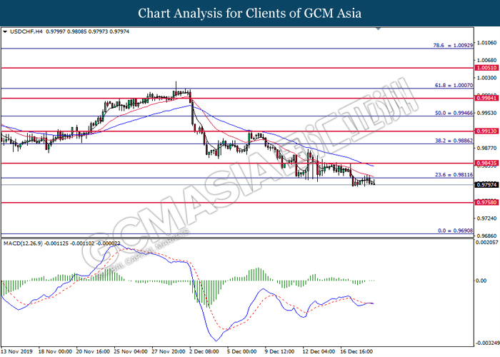The width and height of the screenshot is (500, 357).
Task: Click the triangle arrow beside USDCHF,H4
Action: point(6,32)
